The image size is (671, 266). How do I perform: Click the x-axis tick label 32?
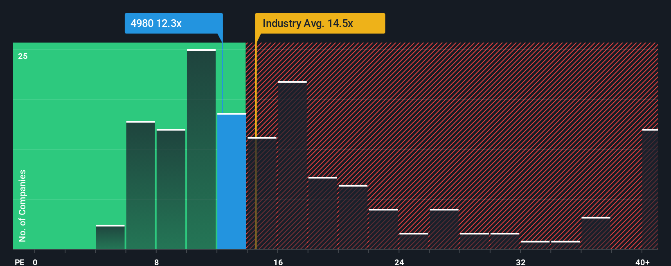(x=520, y=262)
